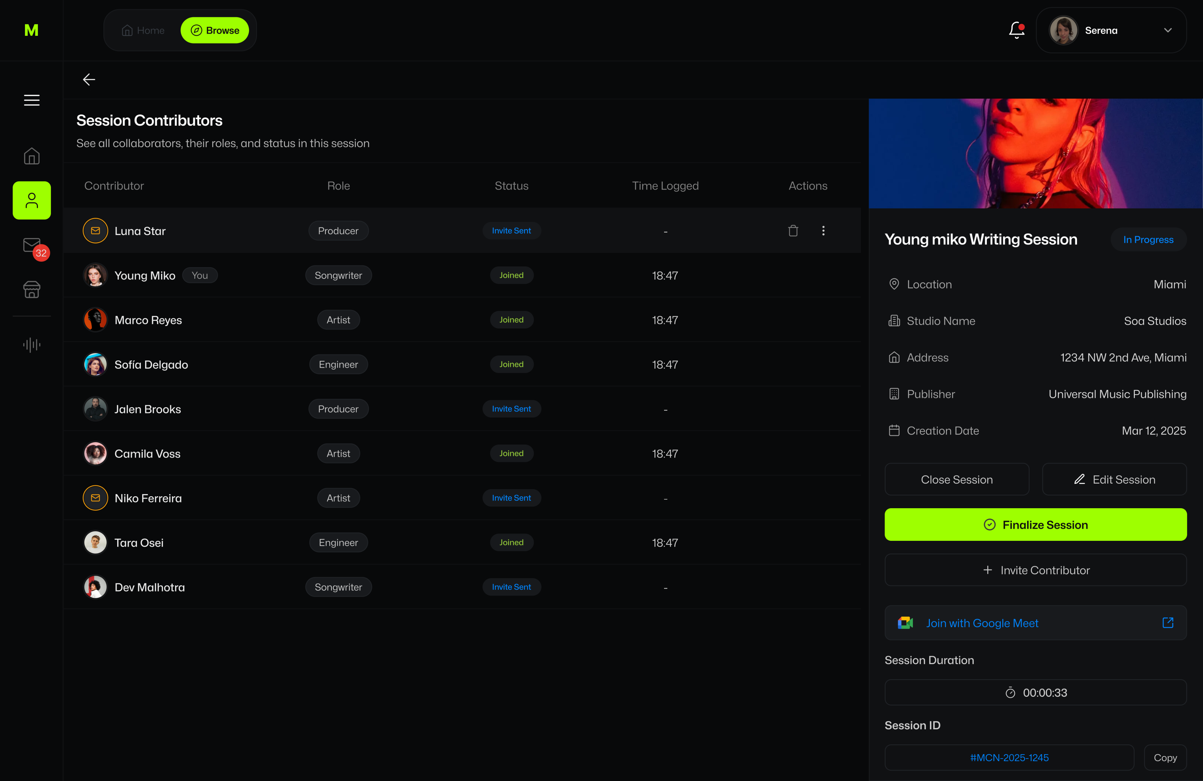Click the Edit Session button
Image resolution: width=1203 pixels, height=781 pixels.
[1114, 479]
